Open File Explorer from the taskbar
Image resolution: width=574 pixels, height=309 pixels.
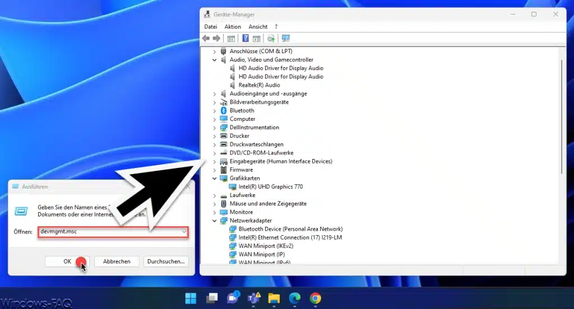click(x=274, y=298)
